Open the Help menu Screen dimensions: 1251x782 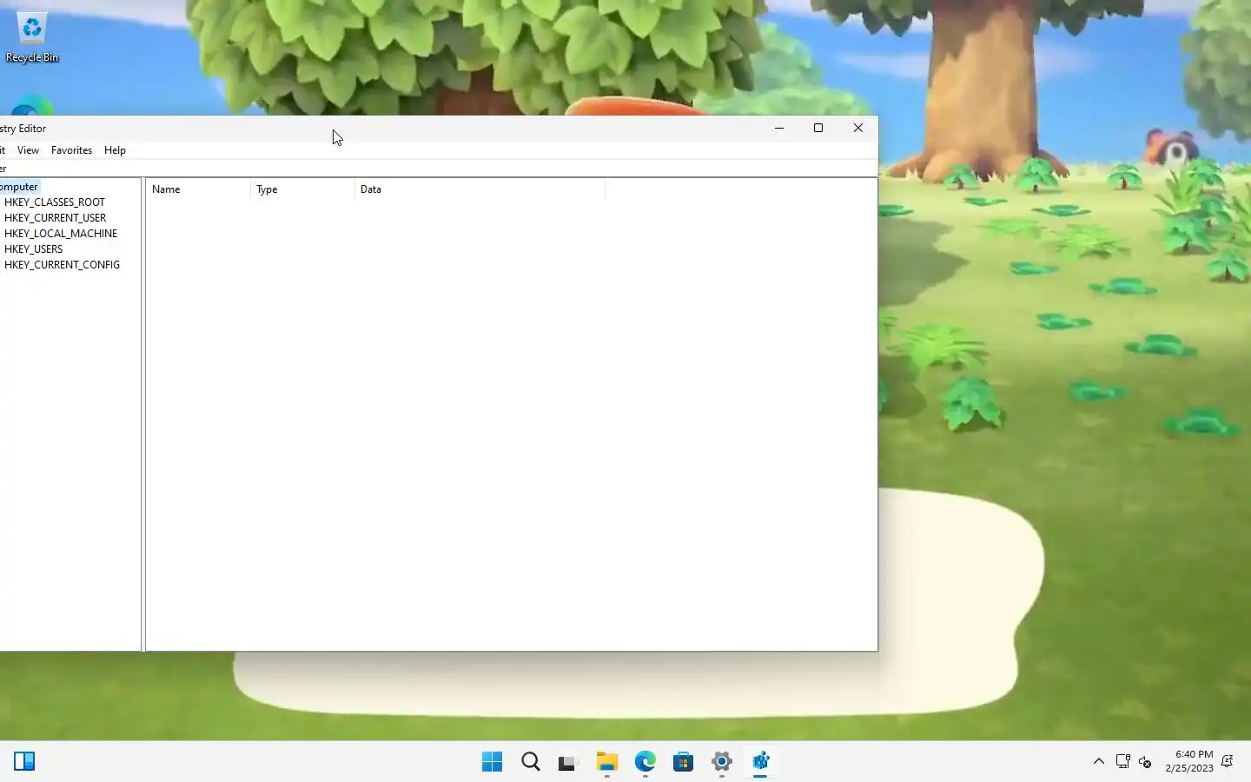click(115, 150)
